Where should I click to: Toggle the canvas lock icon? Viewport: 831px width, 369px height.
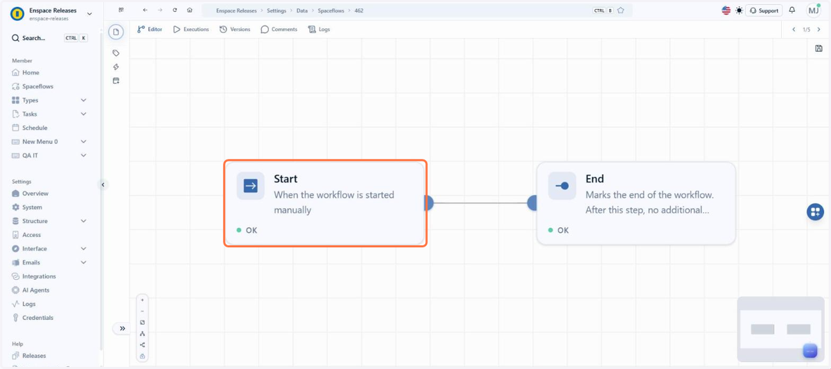pyautogui.click(x=143, y=356)
